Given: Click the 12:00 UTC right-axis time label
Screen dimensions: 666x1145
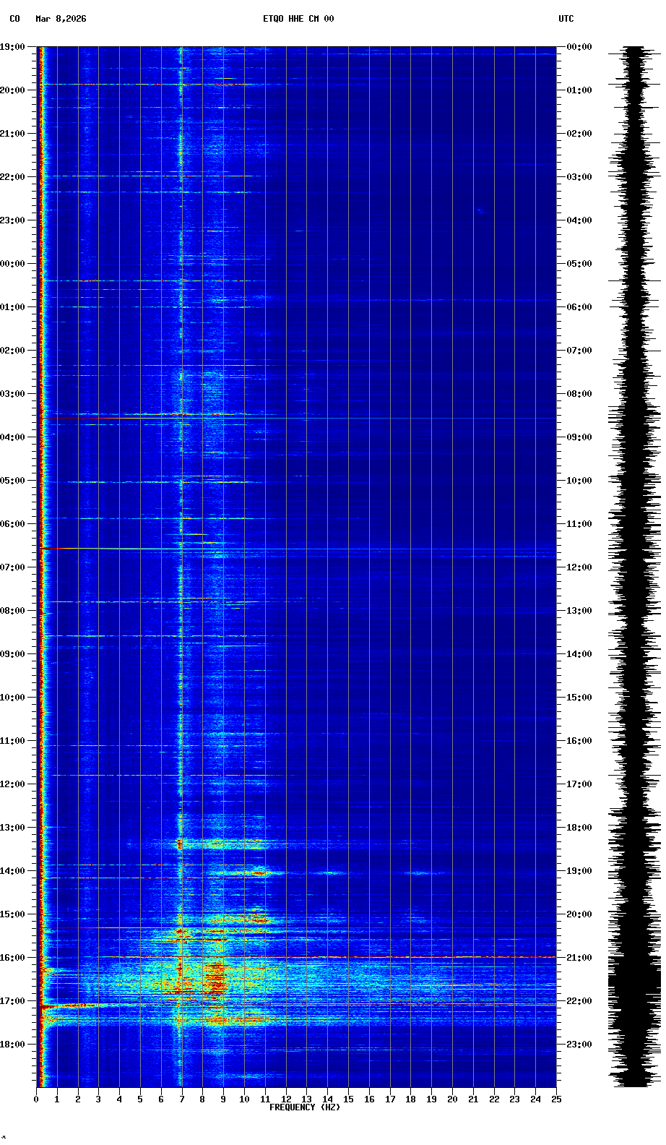Looking at the screenshot, I should pos(579,567).
